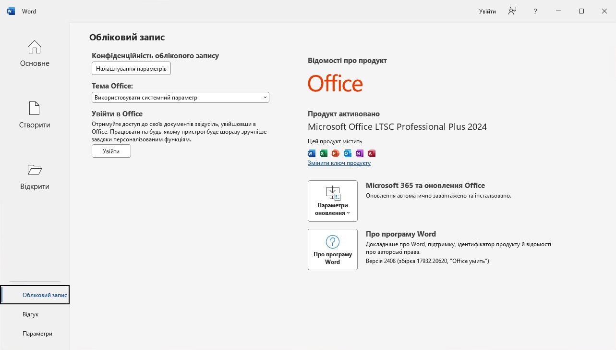Open the Про програму Word button
Screen dimensions: 616x350
pyautogui.click(x=333, y=250)
